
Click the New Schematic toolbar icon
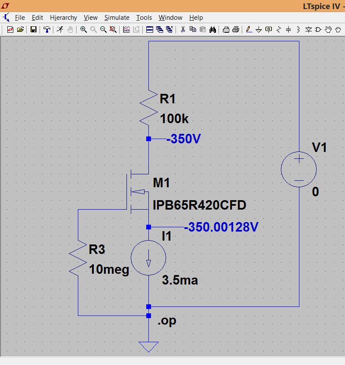(10, 30)
